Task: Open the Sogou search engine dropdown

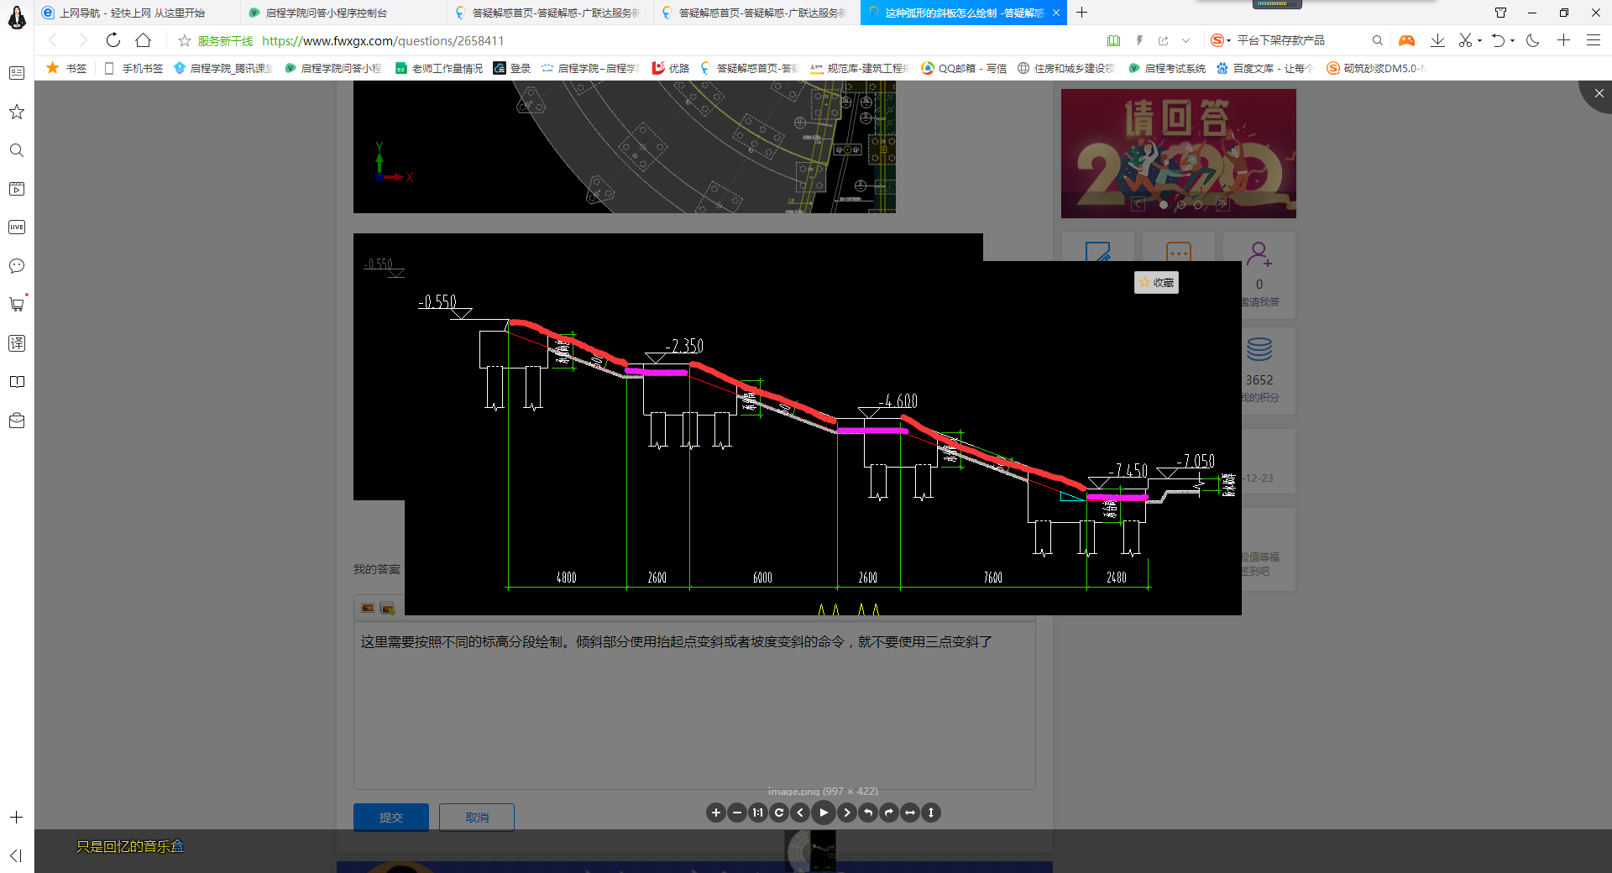Action: point(1221,40)
